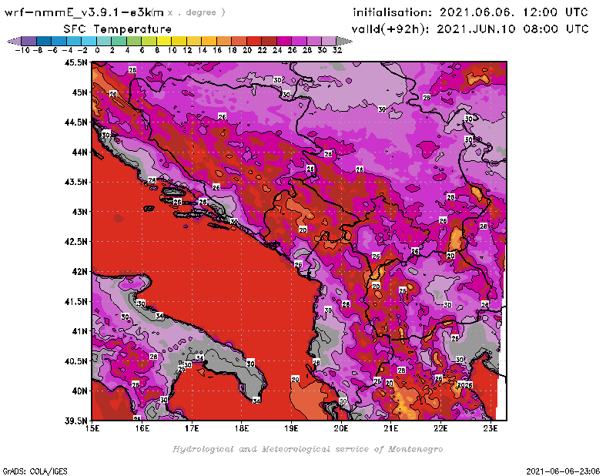Click the initialisation date and time text
616x476 pixels.
point(470,12)
